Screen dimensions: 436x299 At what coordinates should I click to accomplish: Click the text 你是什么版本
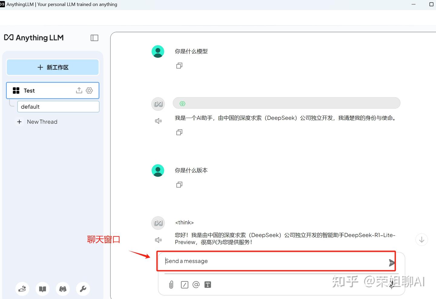coord(191,170)
